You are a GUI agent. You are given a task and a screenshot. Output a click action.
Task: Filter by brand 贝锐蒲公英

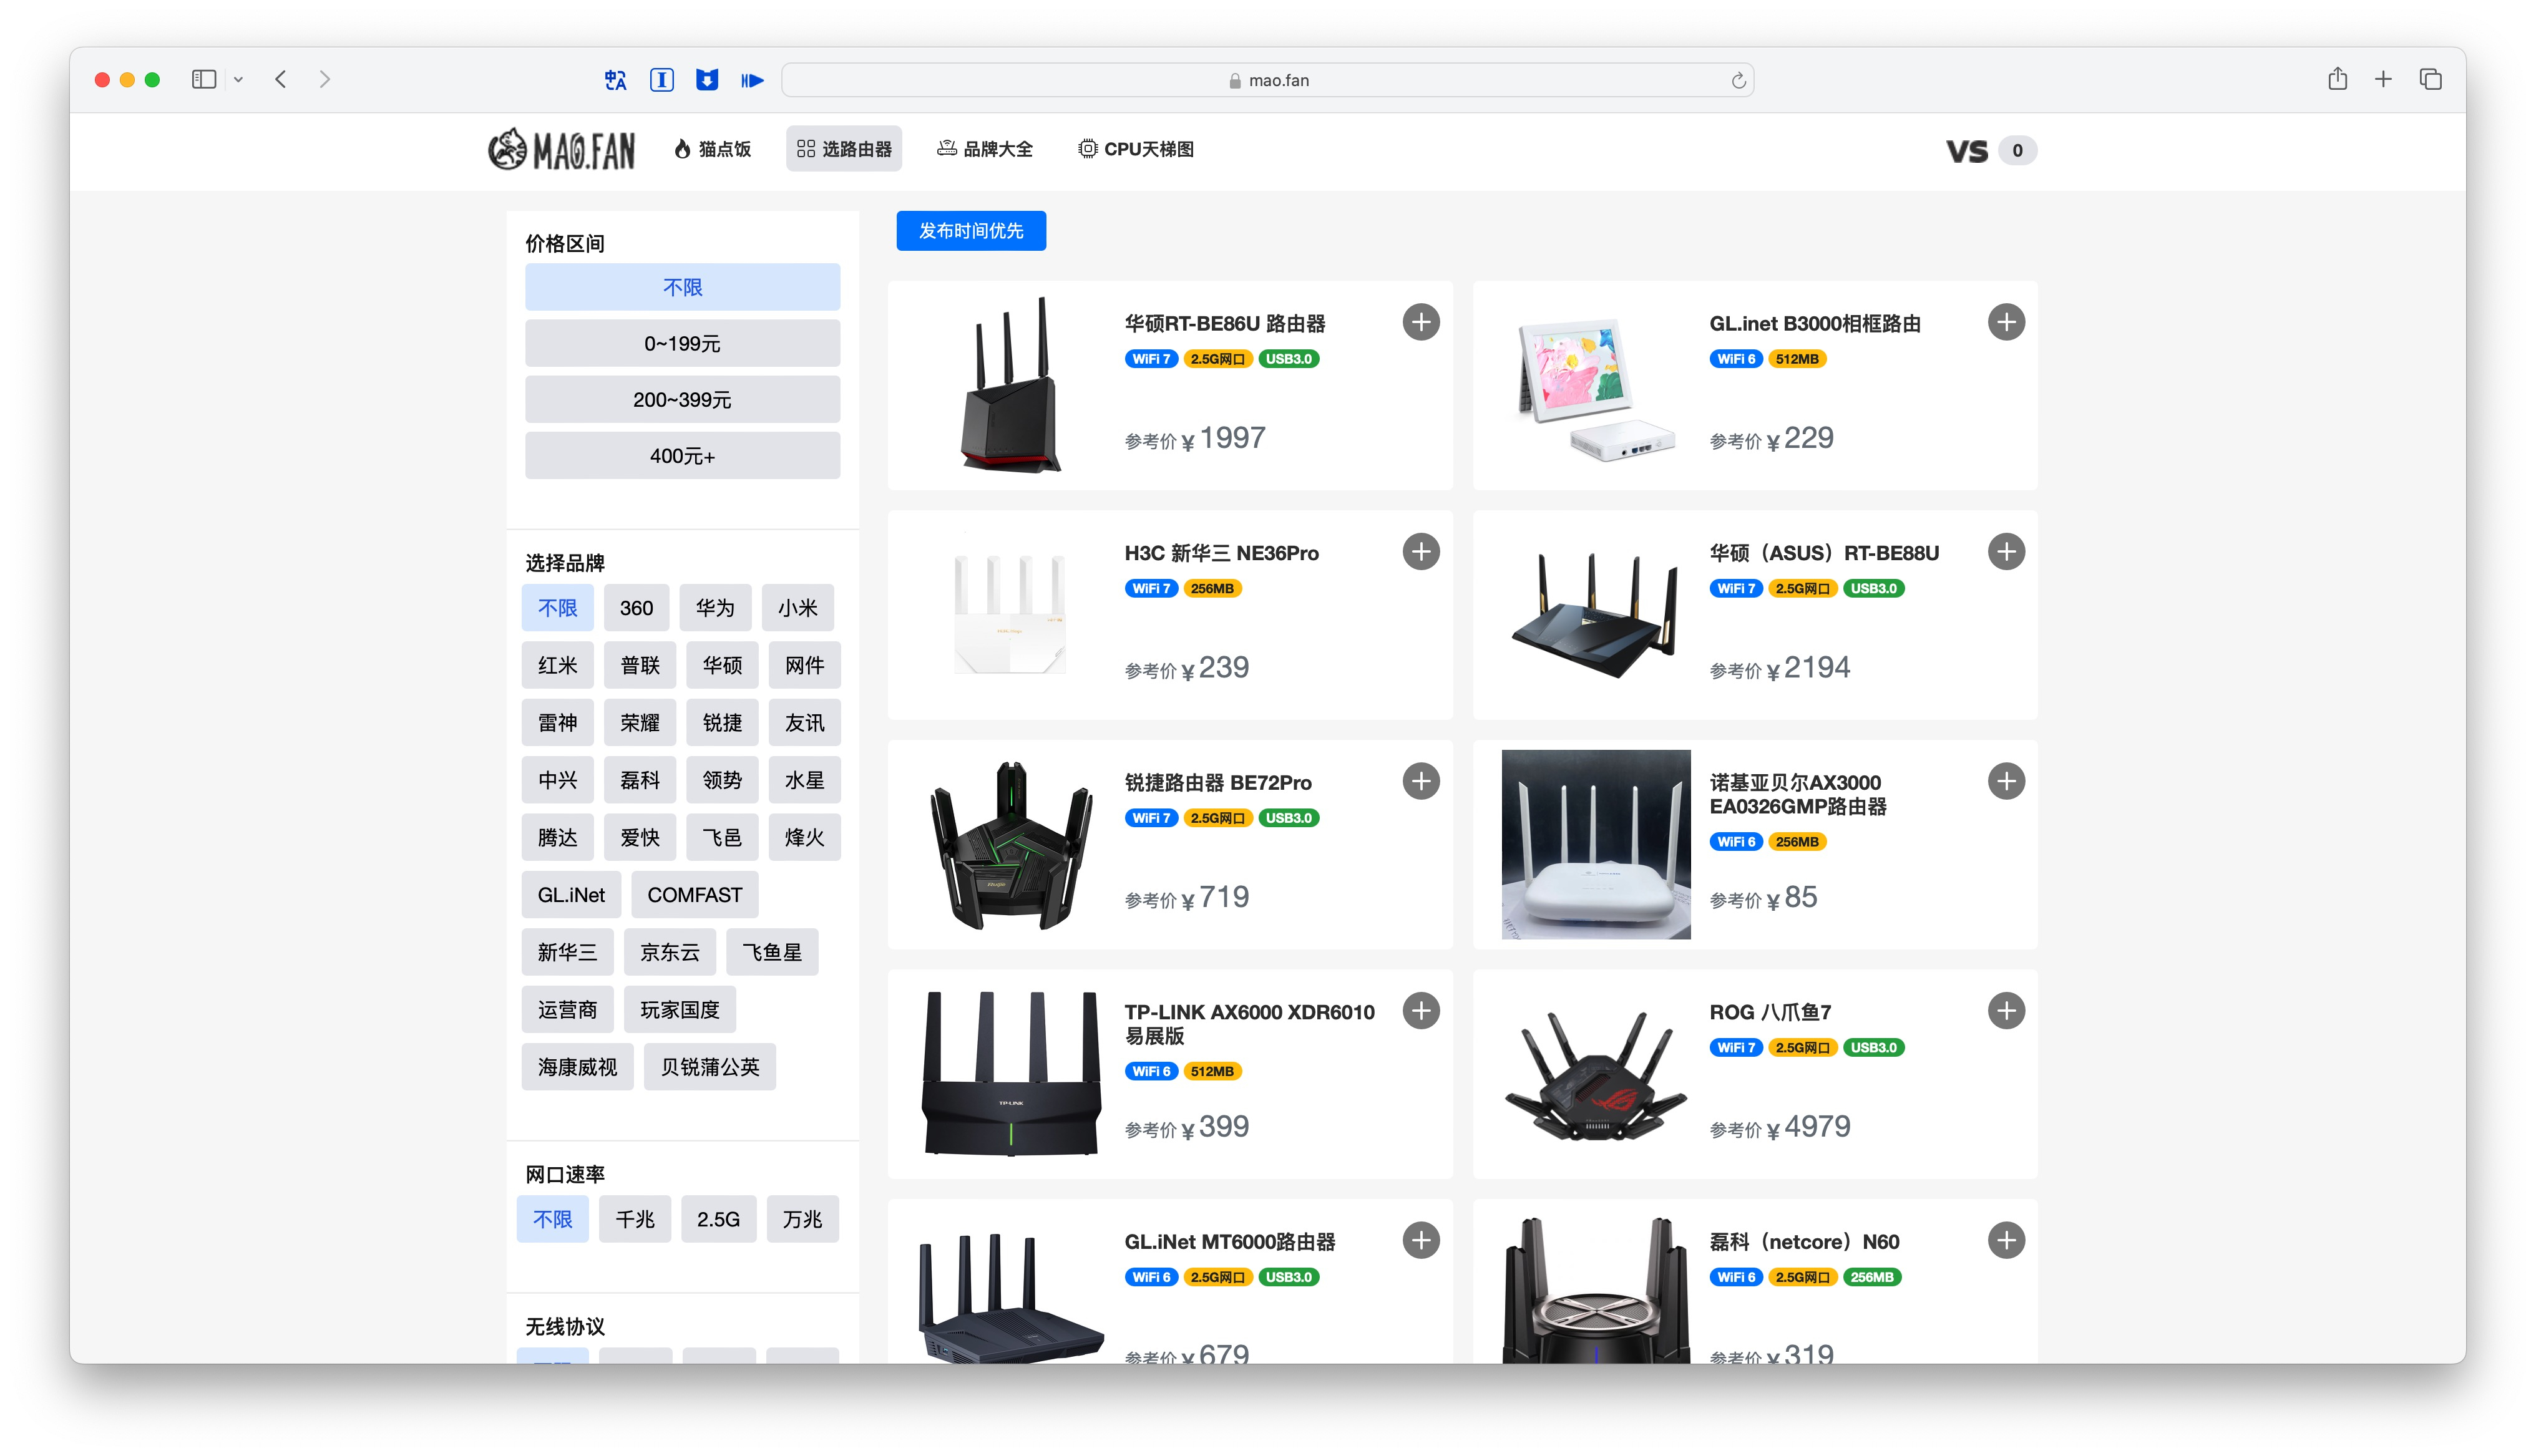(x=710, y=1067)
